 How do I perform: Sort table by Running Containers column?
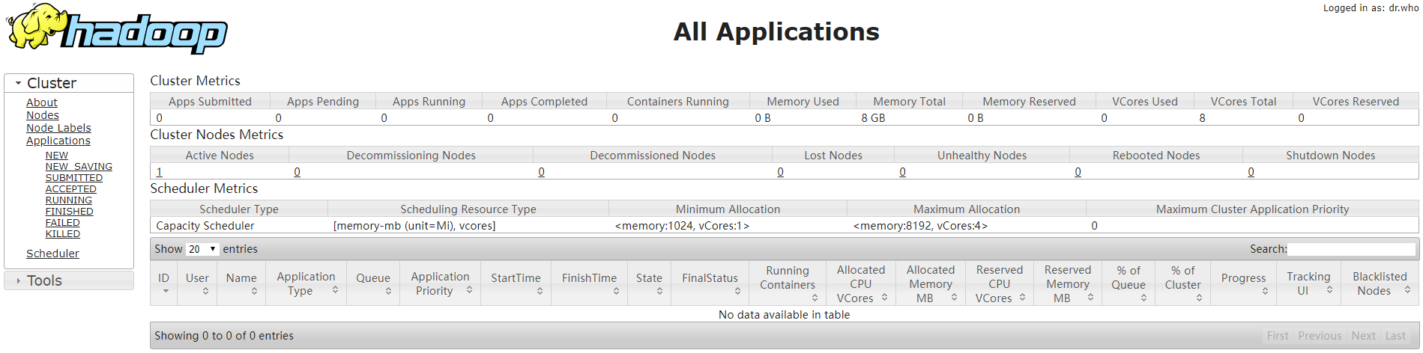tap(788, 283)
